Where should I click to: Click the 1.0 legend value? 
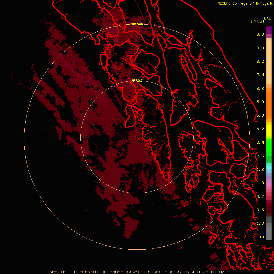click(260, 183)
